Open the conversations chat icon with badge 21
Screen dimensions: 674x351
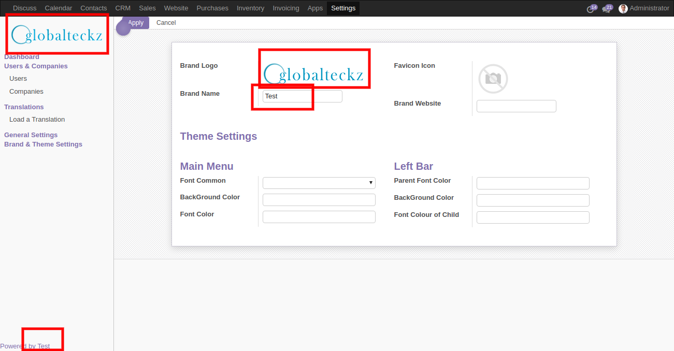607,8
